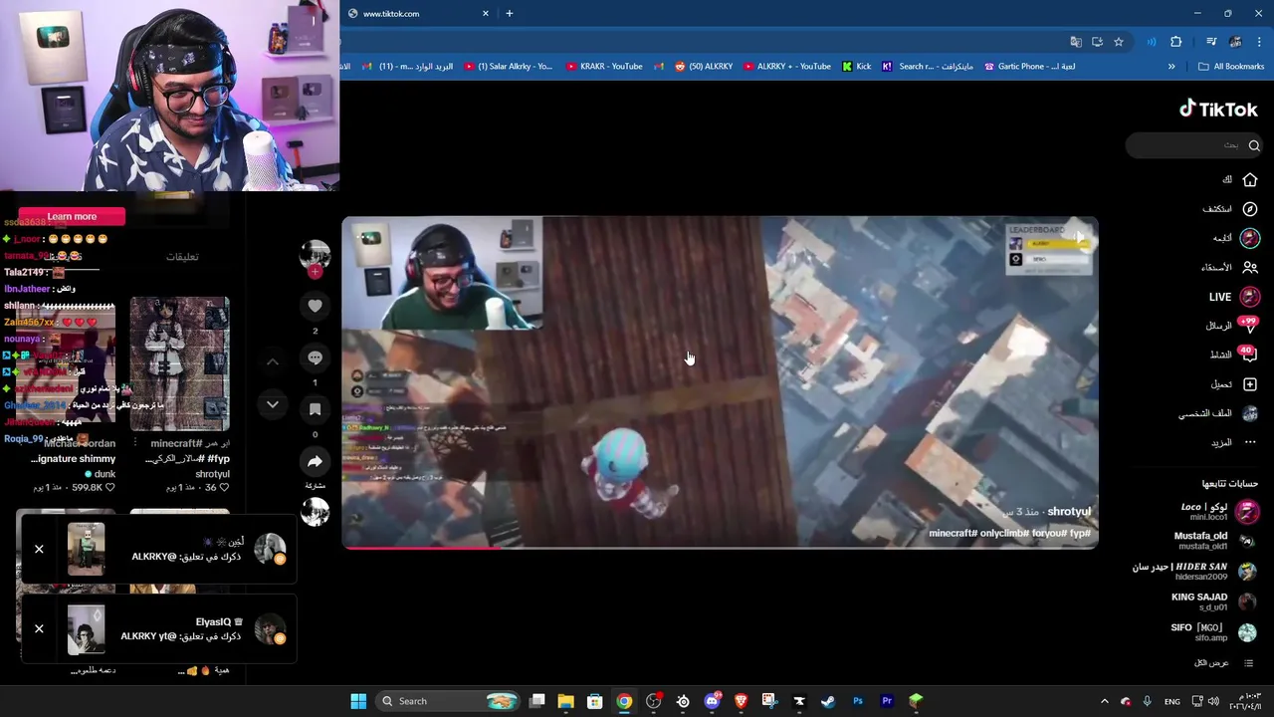Screen dimensions: 1274x717
Task: Click the shrotyul username on video
Action: (x=1069, y=512)
